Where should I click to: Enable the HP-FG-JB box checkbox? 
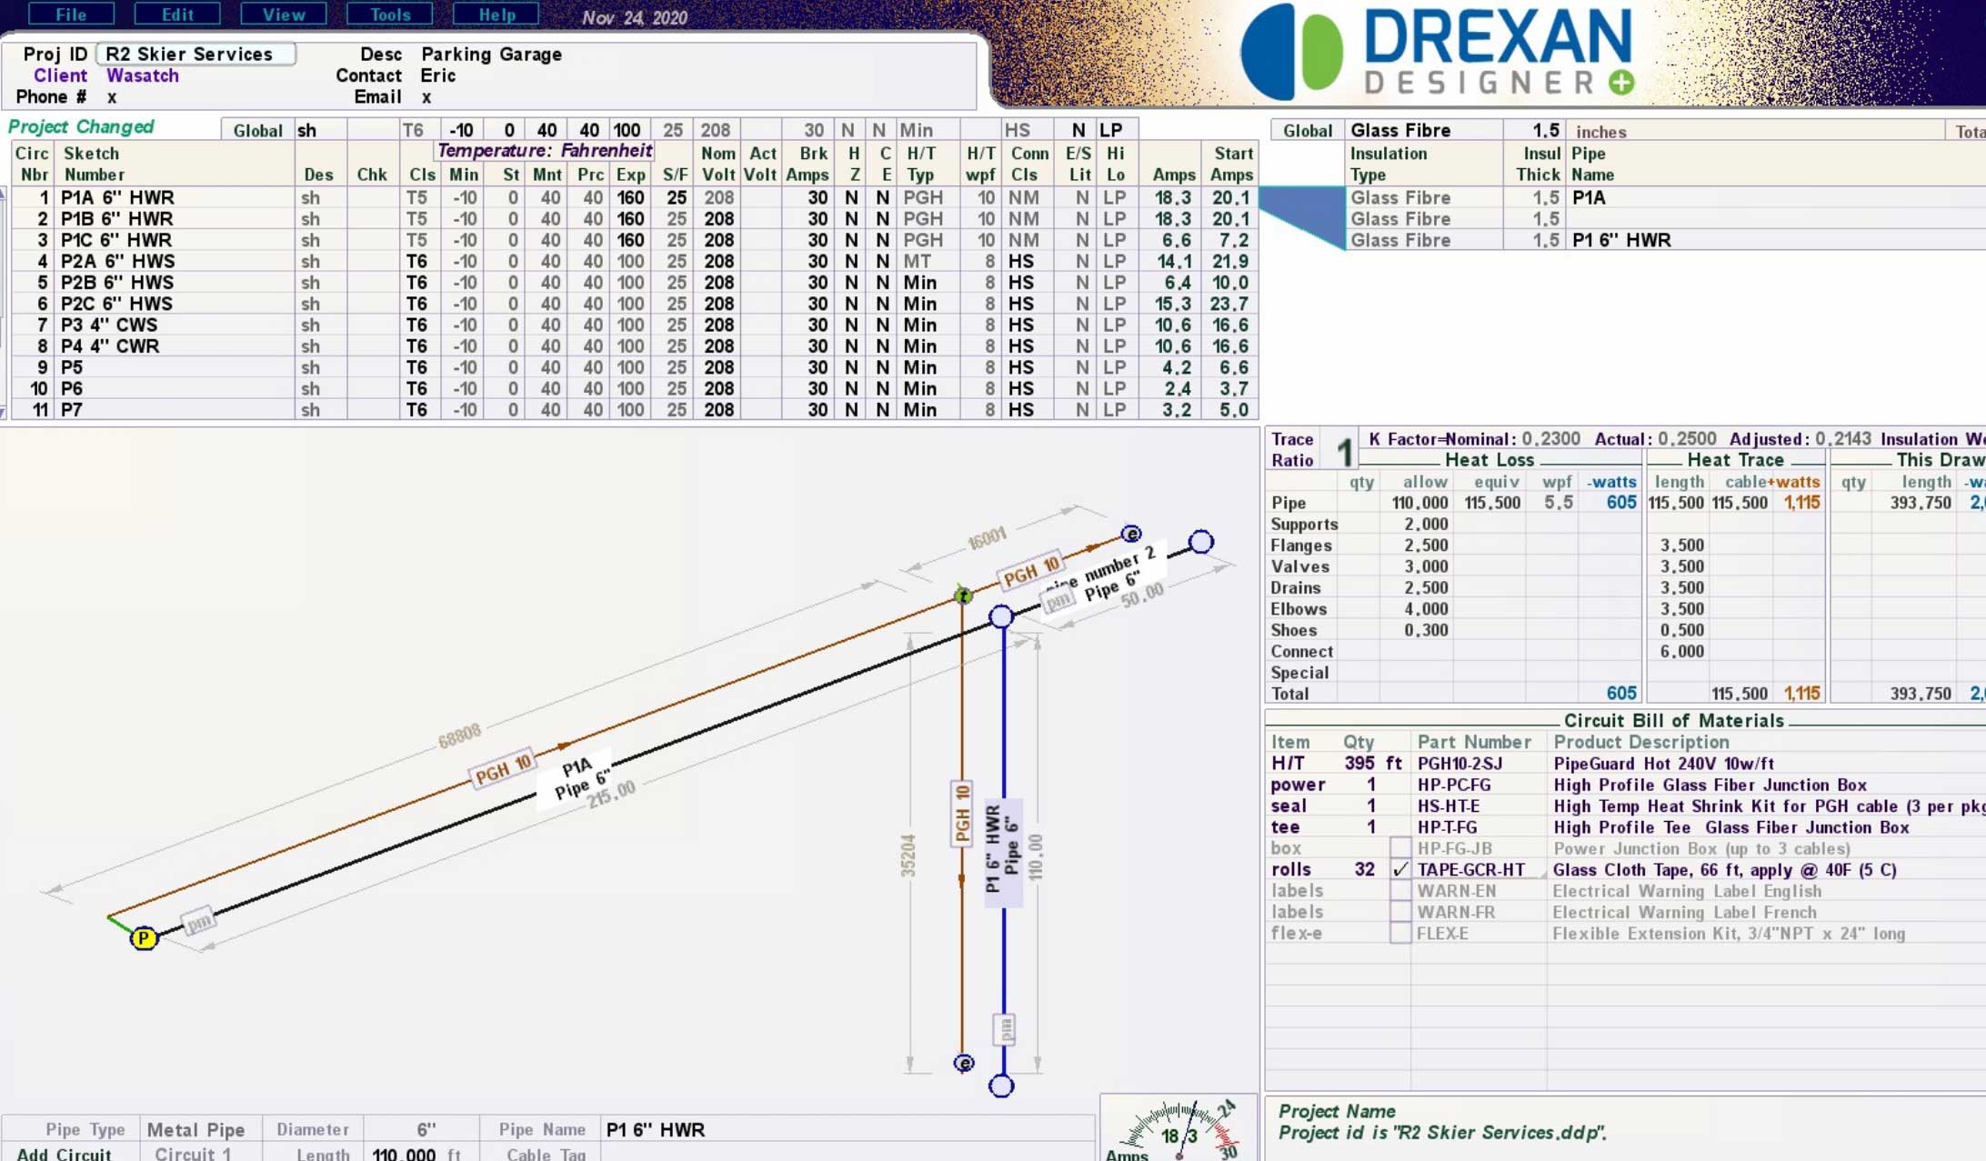(x=1400, y=848)
